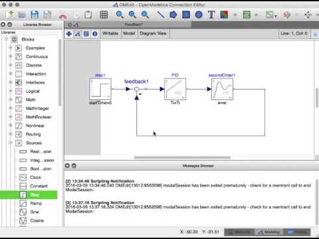Create a new Modelica class
Screen dimensions: 319x239
tap(9, 15)
